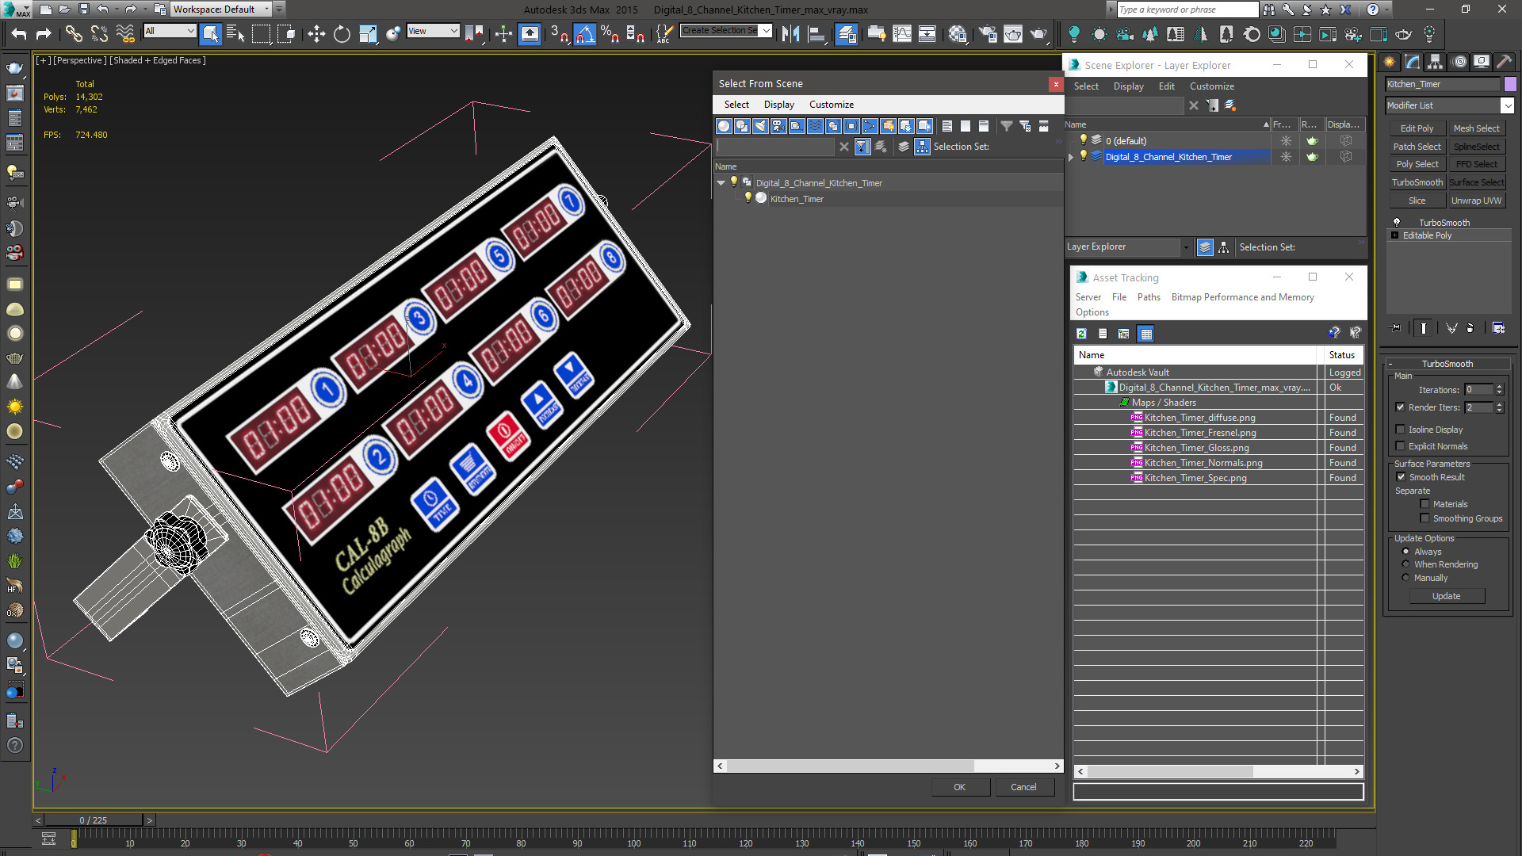Collapse the Digital_8_Channel_Kitchen_Timer tree node
The width and height of the screenshot is (1522, 856).
[721, 183]
